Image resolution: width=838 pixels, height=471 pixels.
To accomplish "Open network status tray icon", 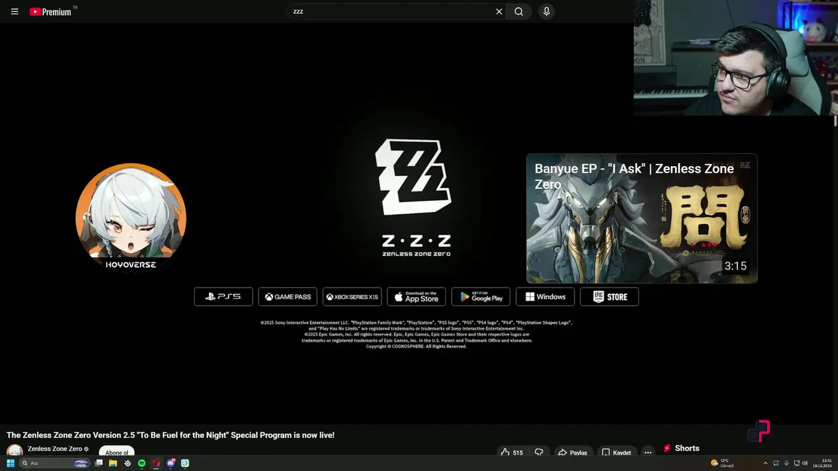I will coord(795,463).
